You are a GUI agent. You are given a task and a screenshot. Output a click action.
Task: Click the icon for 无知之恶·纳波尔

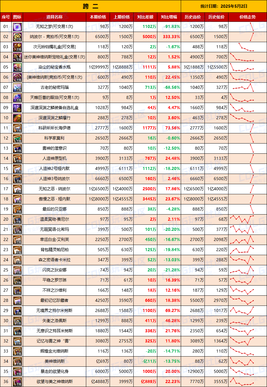tap(17, 189)
